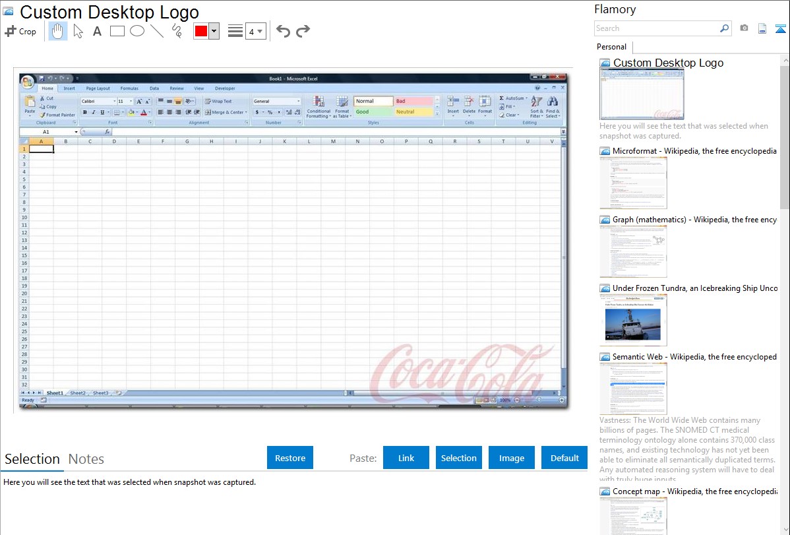Click the Selection paste button

[459, 458]
